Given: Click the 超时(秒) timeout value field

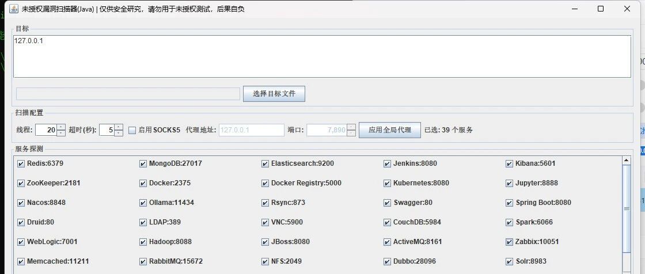Looking at the screenshot, I should pyautogui.click(x=107, y=130).
